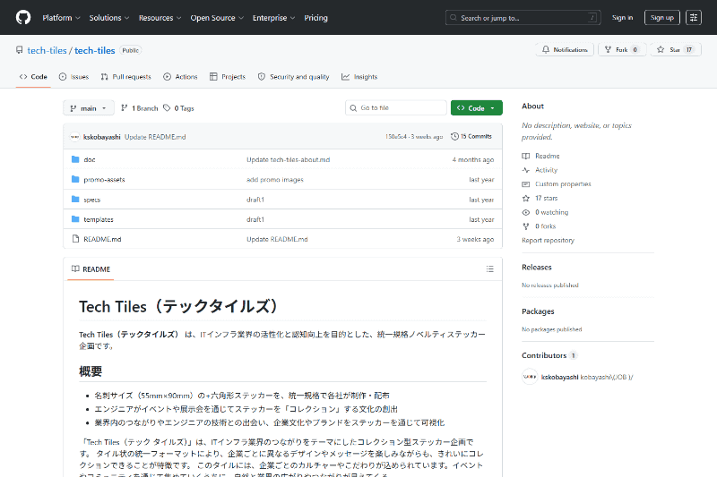Open the main branch dropdown

click(x=89, y=108)
